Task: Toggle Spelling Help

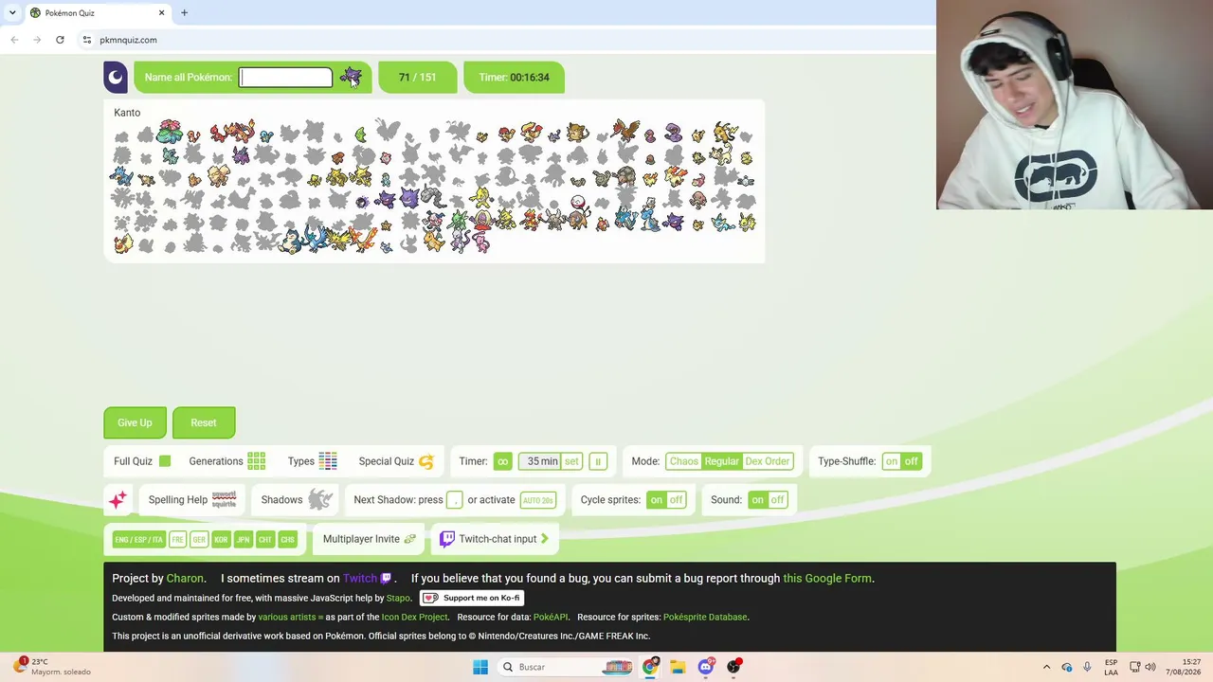Action: click(x=192, y=500)
